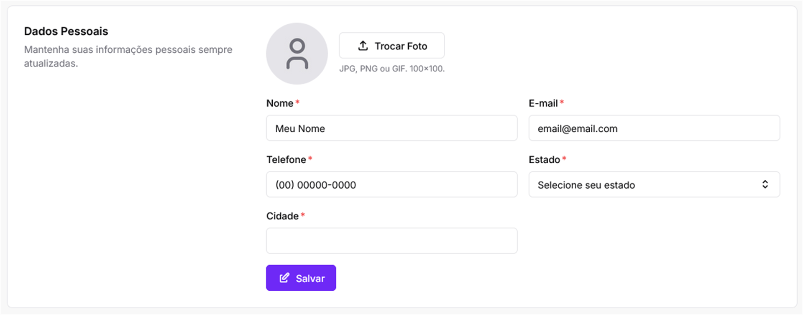The image size is (803, 315).
Task: Click the E-mail field label
Action: tap(543, 103)
